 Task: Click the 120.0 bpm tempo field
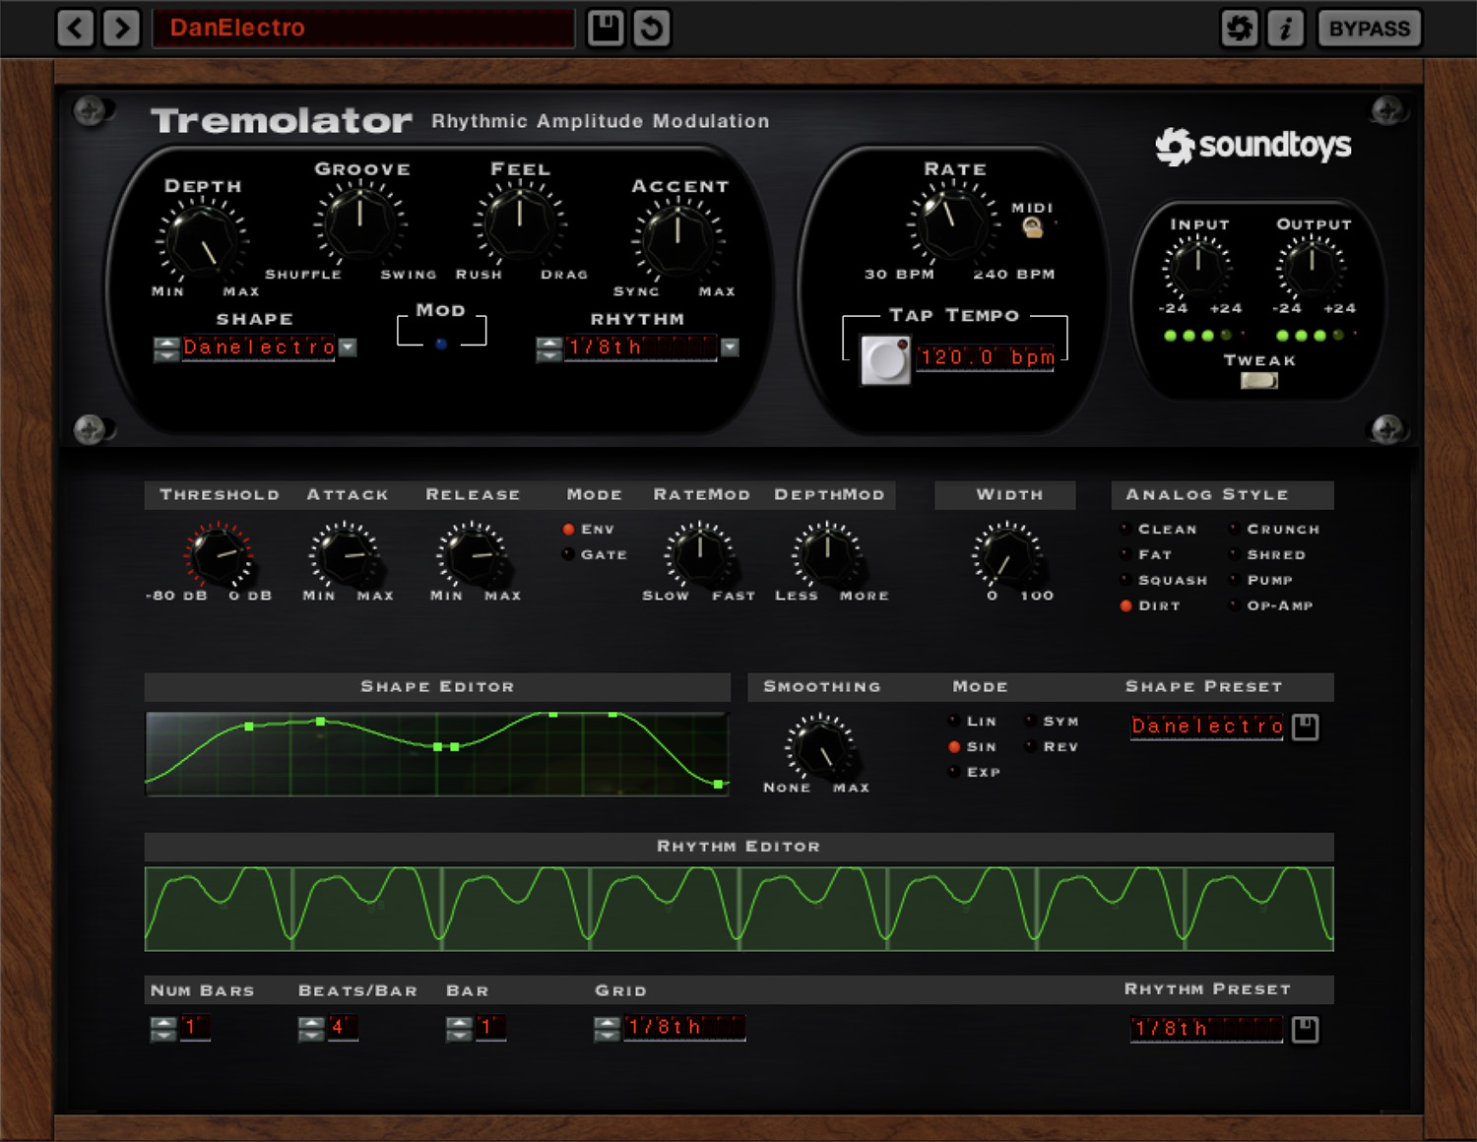click(x=986, y=357)
